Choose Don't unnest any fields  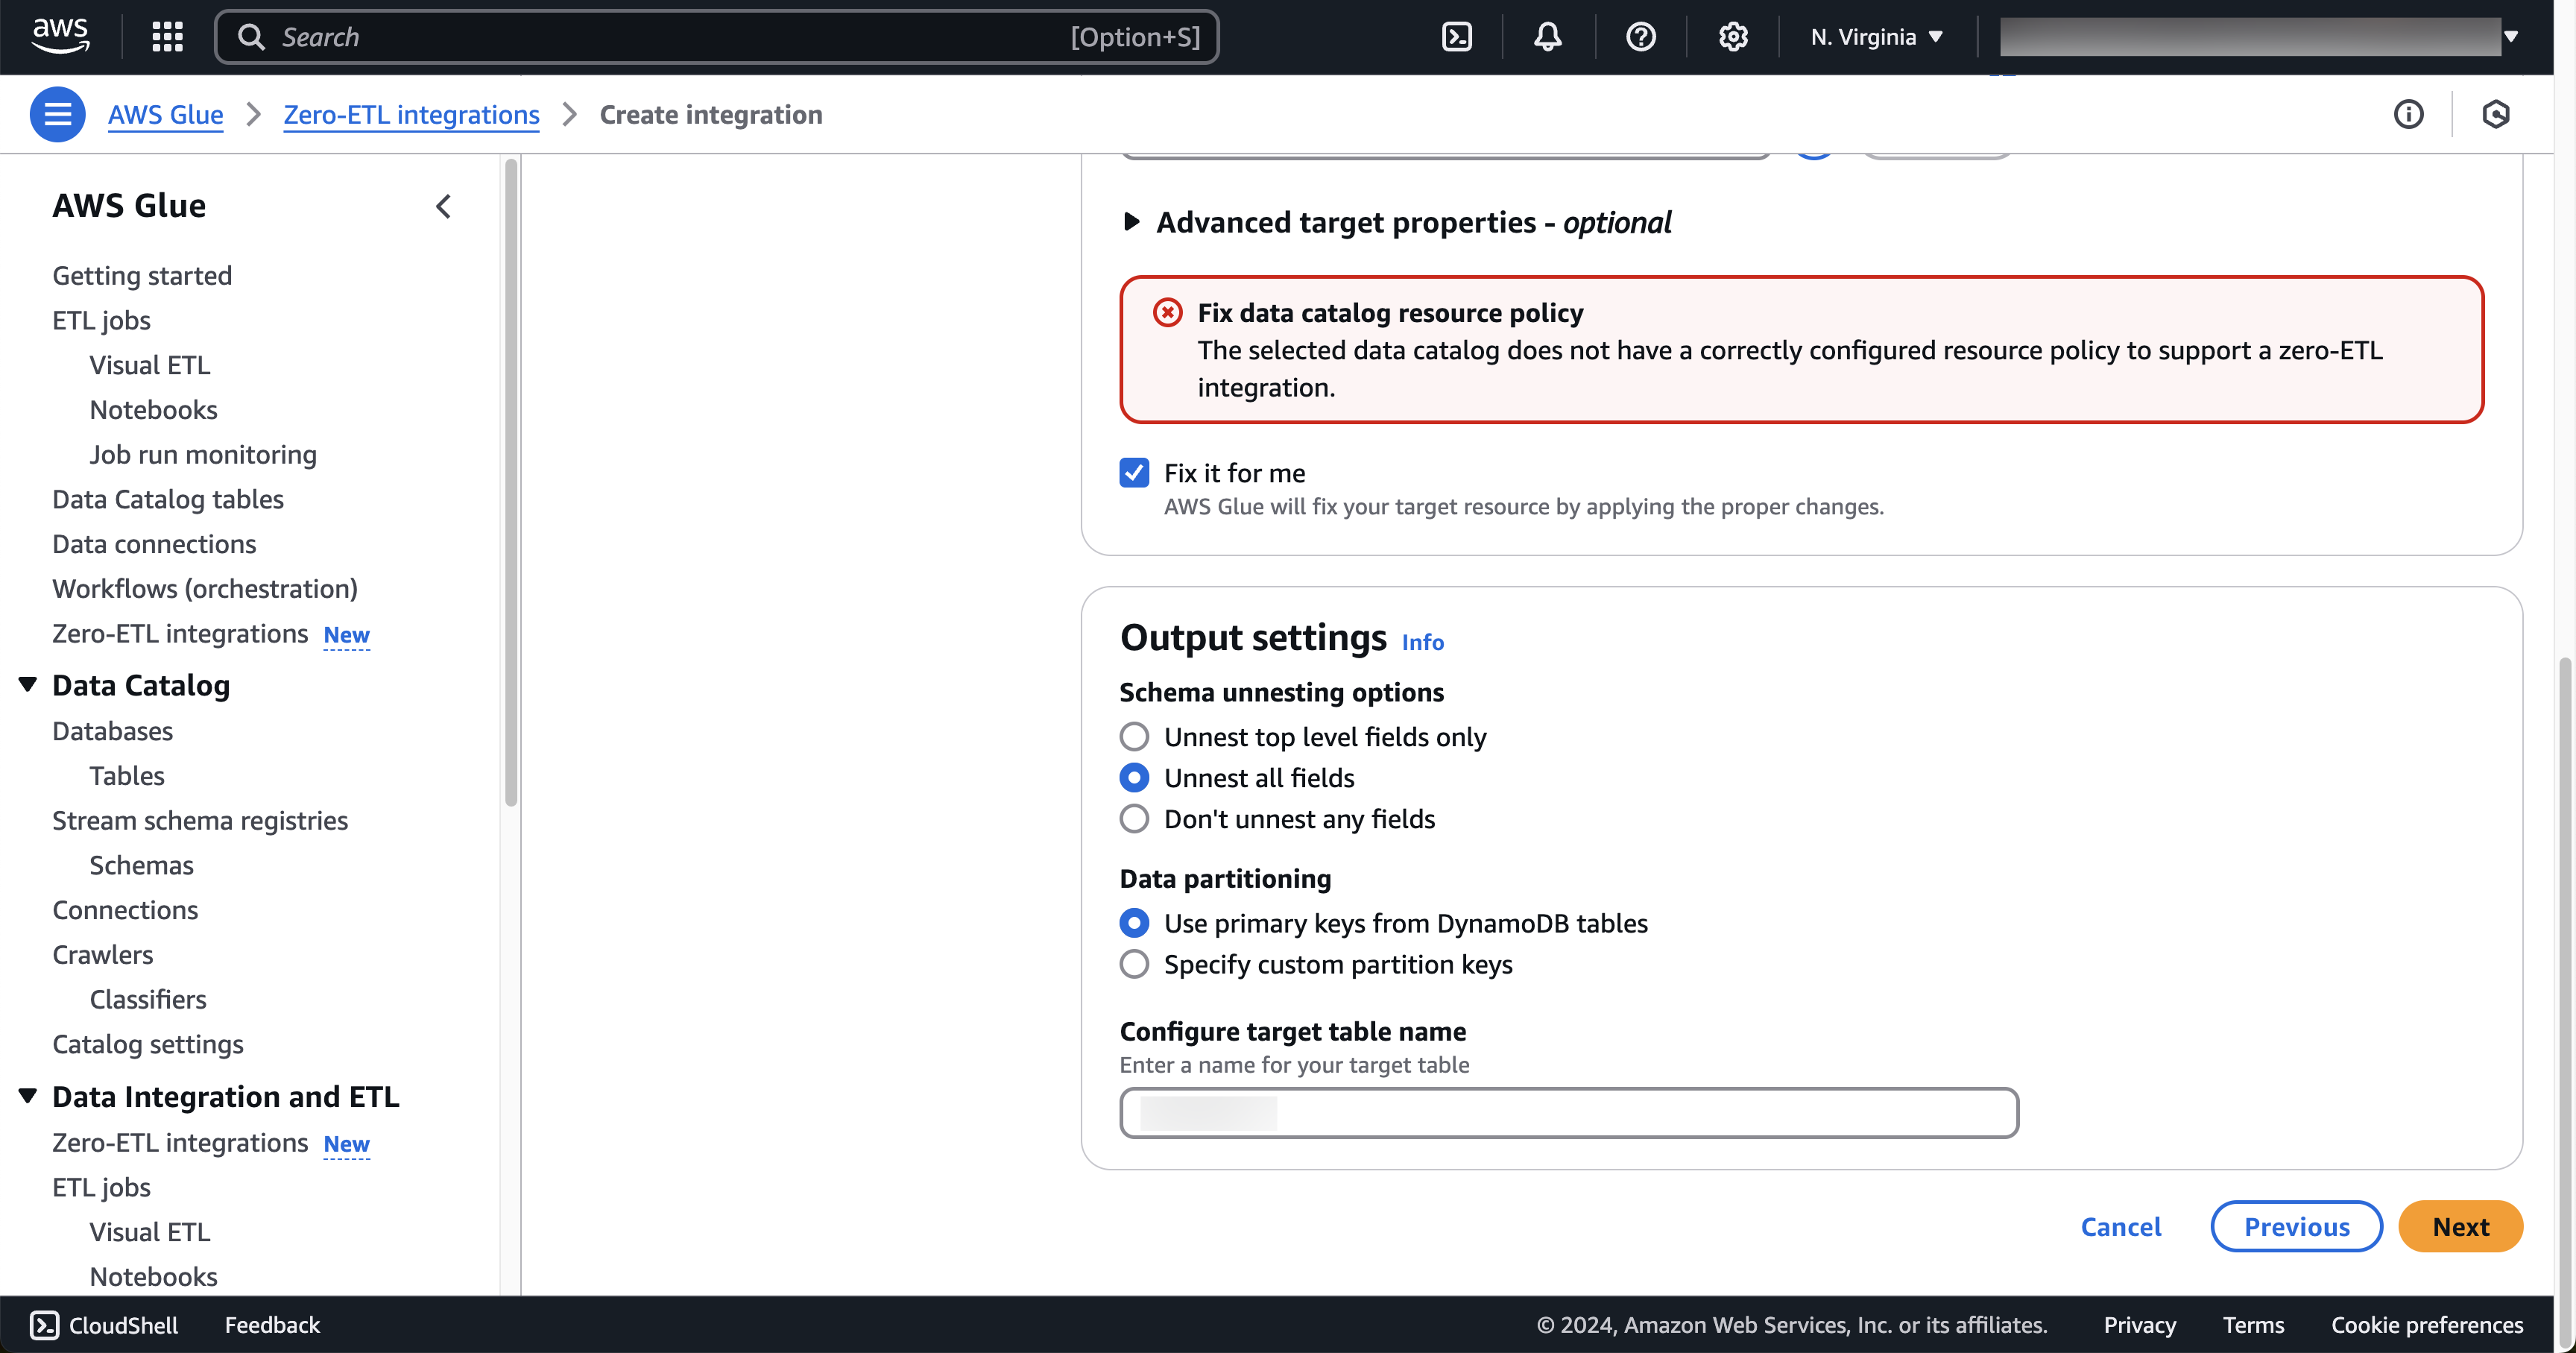[1134, 819]
